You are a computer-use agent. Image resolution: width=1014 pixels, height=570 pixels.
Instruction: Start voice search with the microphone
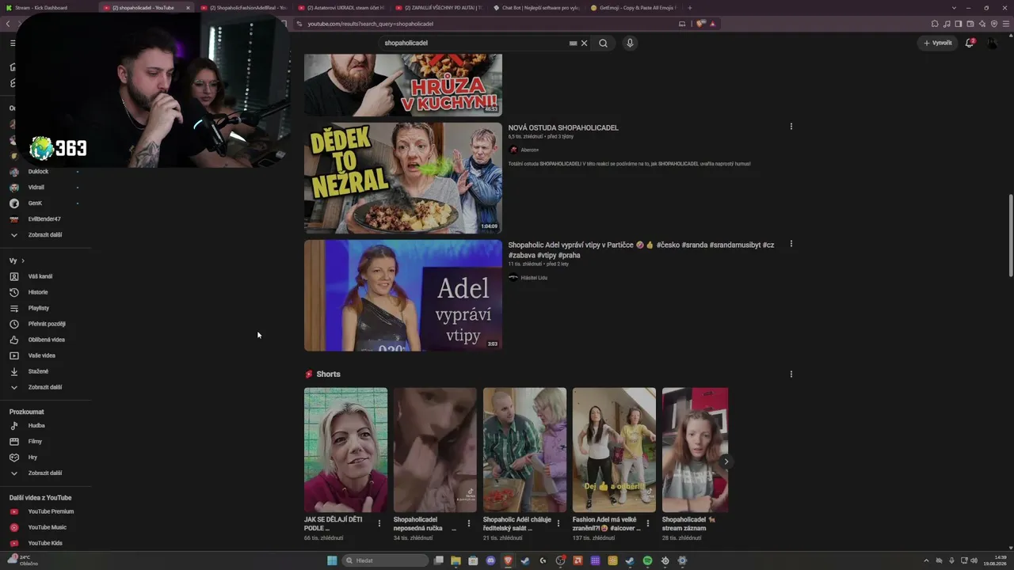coord(630,44)
